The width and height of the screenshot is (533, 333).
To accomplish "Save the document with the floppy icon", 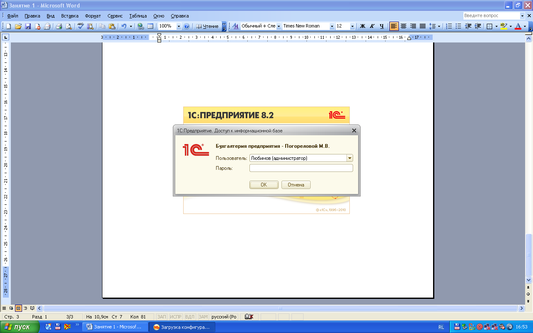I will [28, 26].
